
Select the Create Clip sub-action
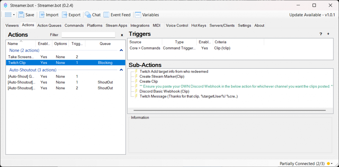[149, 82]
